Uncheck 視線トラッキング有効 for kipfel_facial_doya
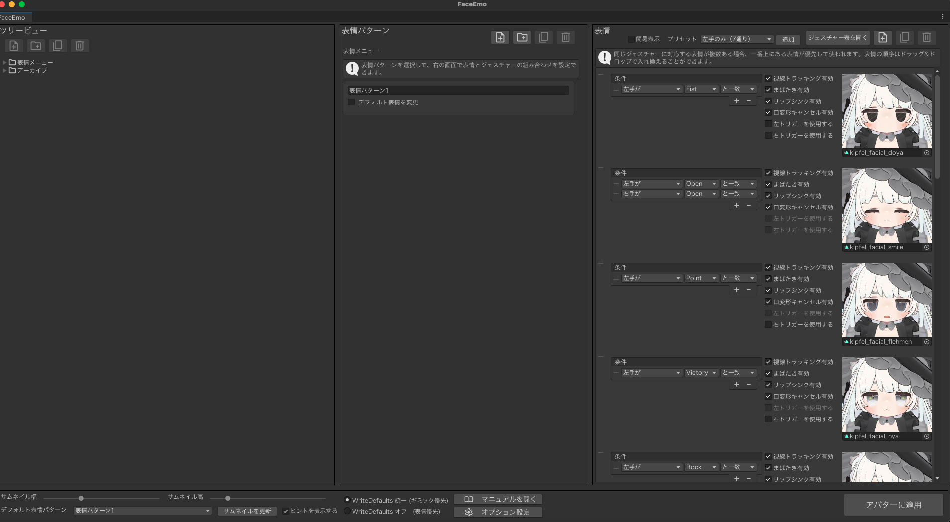Viewport: 950px width, 522px height. click(768, 78)
